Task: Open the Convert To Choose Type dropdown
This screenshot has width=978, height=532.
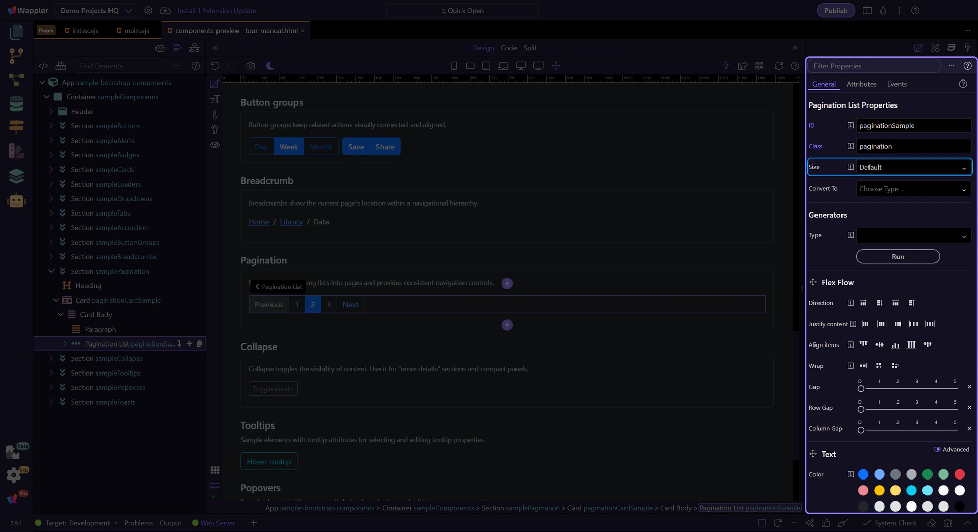Action: (x=913, y=189)
